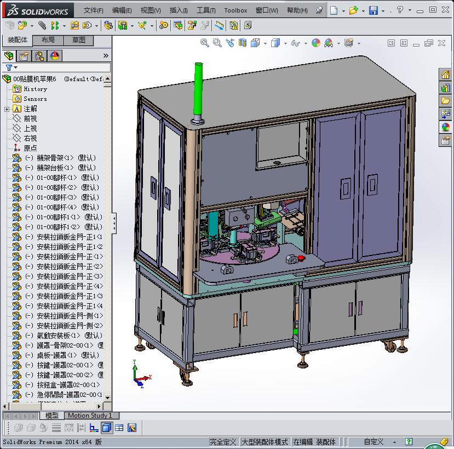Open the Edit Appearance color ball icon

[316, 43]
